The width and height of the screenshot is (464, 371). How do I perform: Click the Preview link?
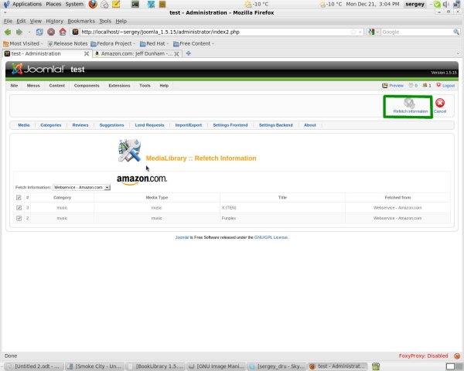tap(396, 86)
